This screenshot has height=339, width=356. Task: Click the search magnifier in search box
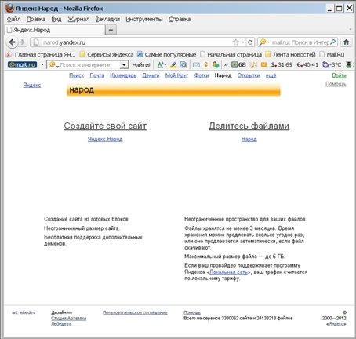pos(332,42)
